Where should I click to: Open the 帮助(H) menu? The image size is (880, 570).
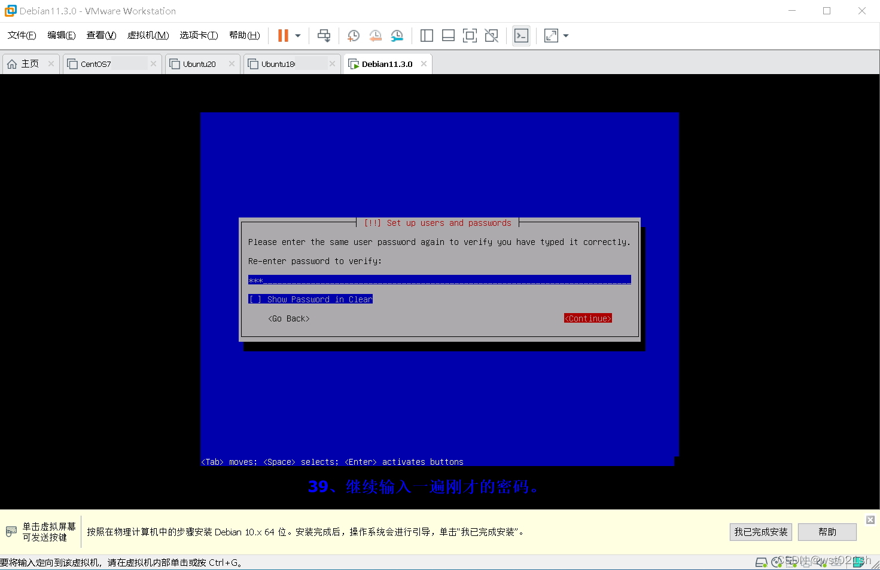[x=244, y=35]
